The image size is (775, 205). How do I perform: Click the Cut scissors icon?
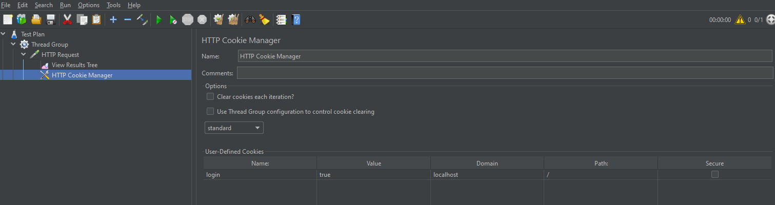(x=67, y=19)
